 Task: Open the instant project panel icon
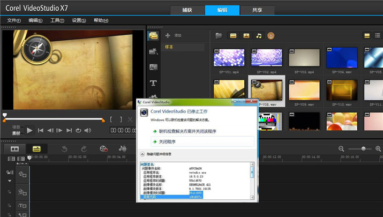(153, 51)
